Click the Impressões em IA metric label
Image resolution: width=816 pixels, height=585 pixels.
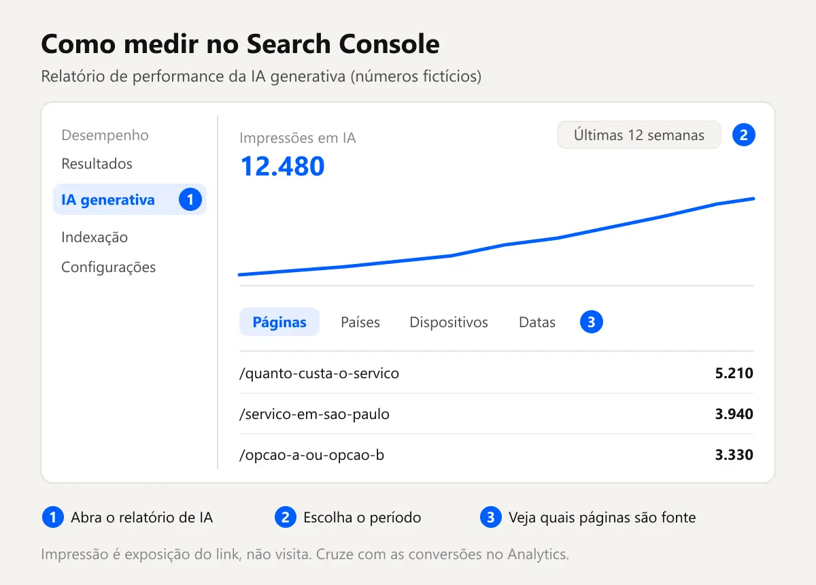[298, 138]
